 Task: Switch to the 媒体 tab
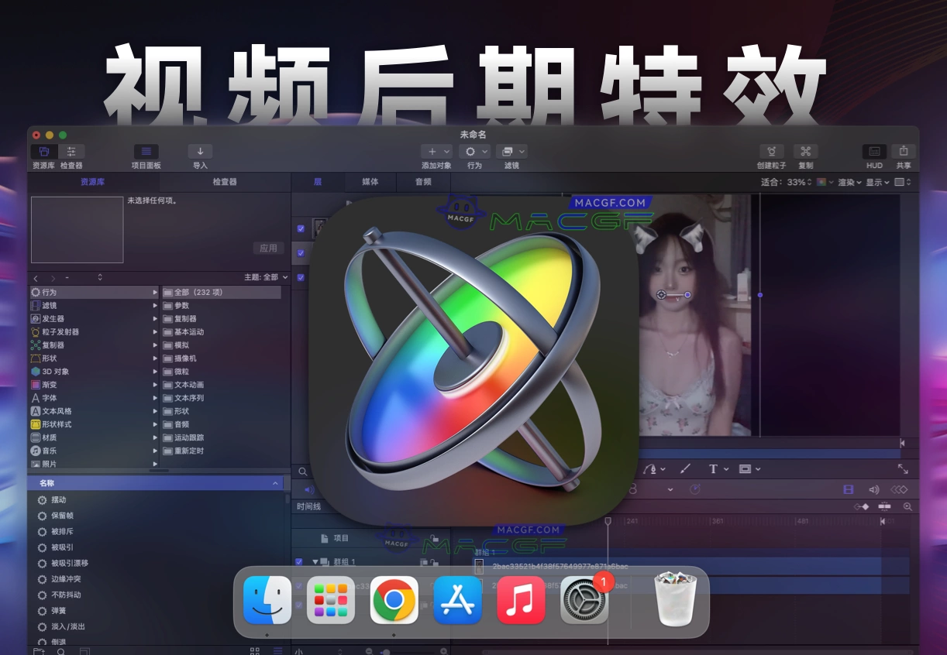(370, 182)
